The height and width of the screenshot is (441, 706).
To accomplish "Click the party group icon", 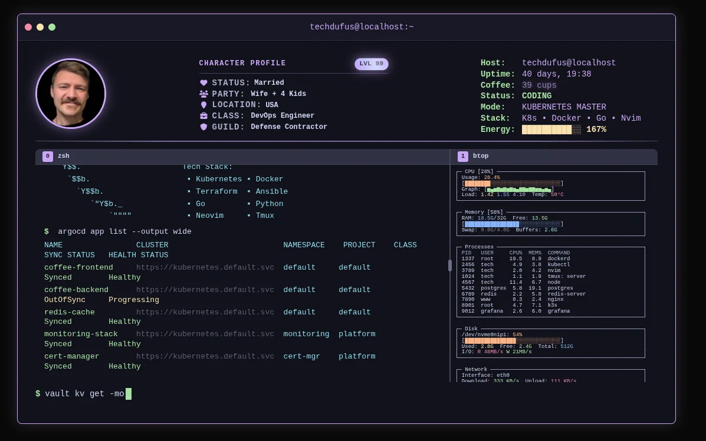I will coord(203,94).
